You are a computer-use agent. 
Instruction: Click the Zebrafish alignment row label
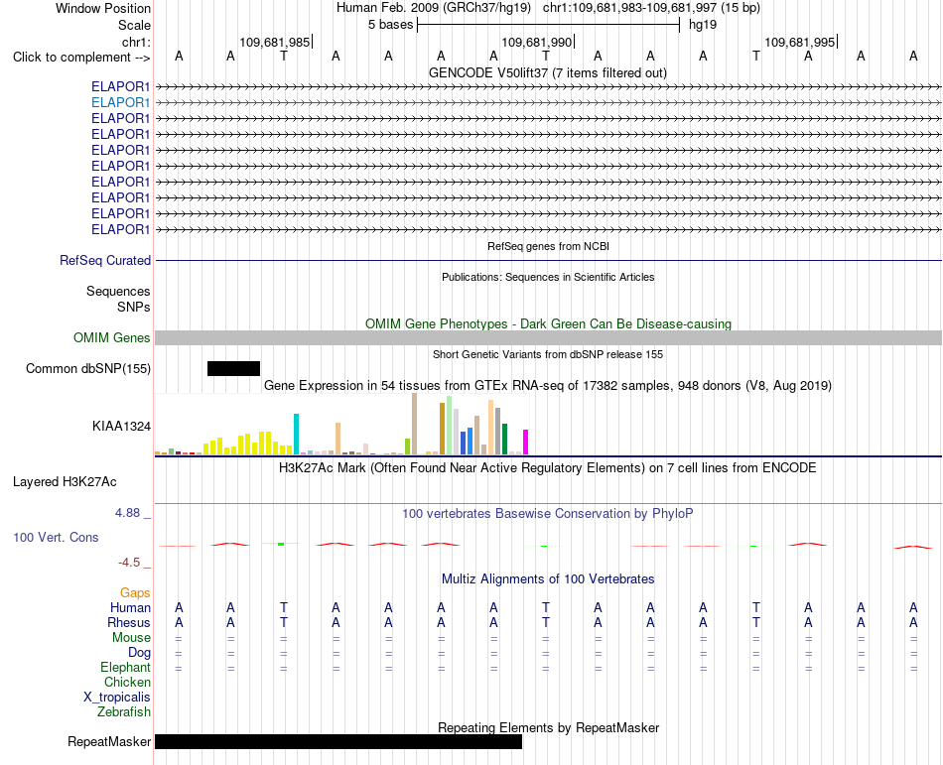click(x=124, y=712)
